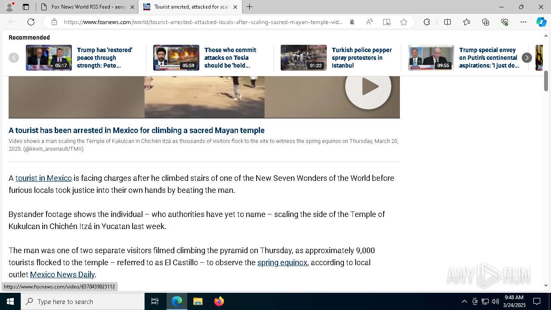The height and width of the screenshot is (310, 551).
Task: Follow the "spring equinox" link
Action: coord(282,263)
